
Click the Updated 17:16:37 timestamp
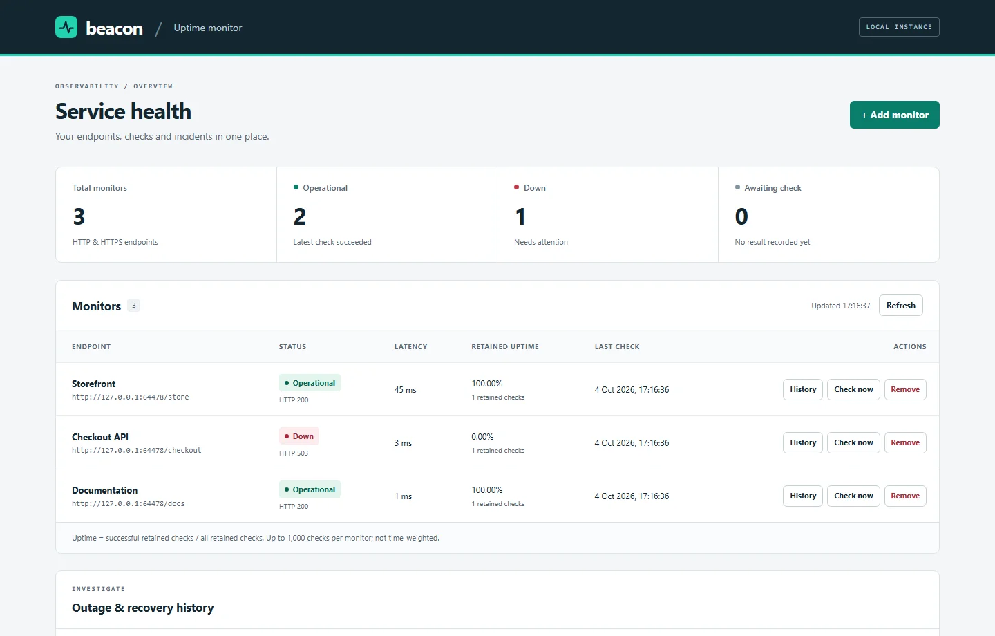click(x=841, y=306)
